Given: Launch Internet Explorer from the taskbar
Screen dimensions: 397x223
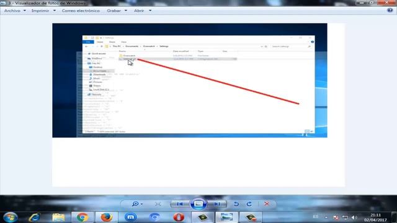Looking at the screenshot, I should click(x=35, y=217).
